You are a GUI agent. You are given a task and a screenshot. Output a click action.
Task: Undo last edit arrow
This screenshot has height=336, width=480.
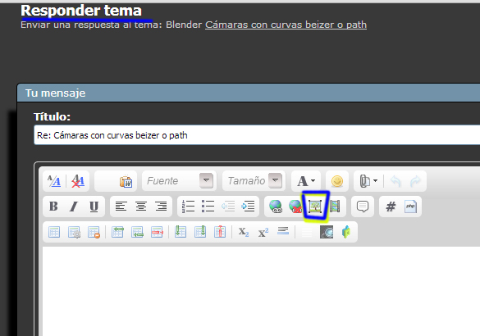395,181
